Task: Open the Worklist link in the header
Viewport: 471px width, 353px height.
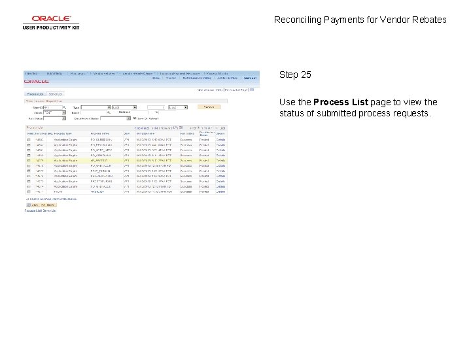Action: point(171,78)
